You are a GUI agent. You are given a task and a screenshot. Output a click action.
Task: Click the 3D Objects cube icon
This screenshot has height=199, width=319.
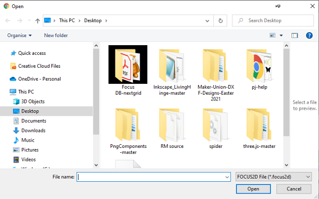coord(16,102)
